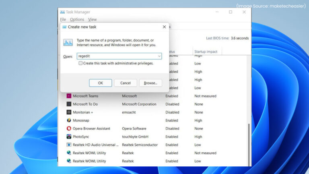Screen dimensions: 309x174
Task: Open the Options menu
Action: [77, 19]
